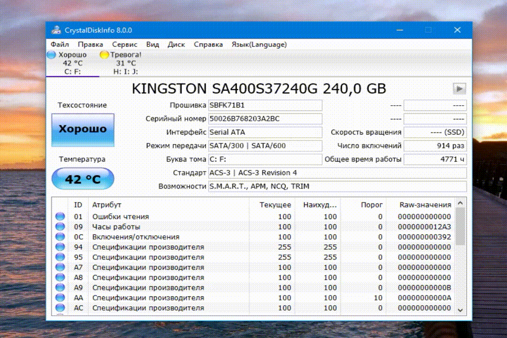The image size is (507, 338).
Task: Click raw value 00000000000A
Action: 424,298
